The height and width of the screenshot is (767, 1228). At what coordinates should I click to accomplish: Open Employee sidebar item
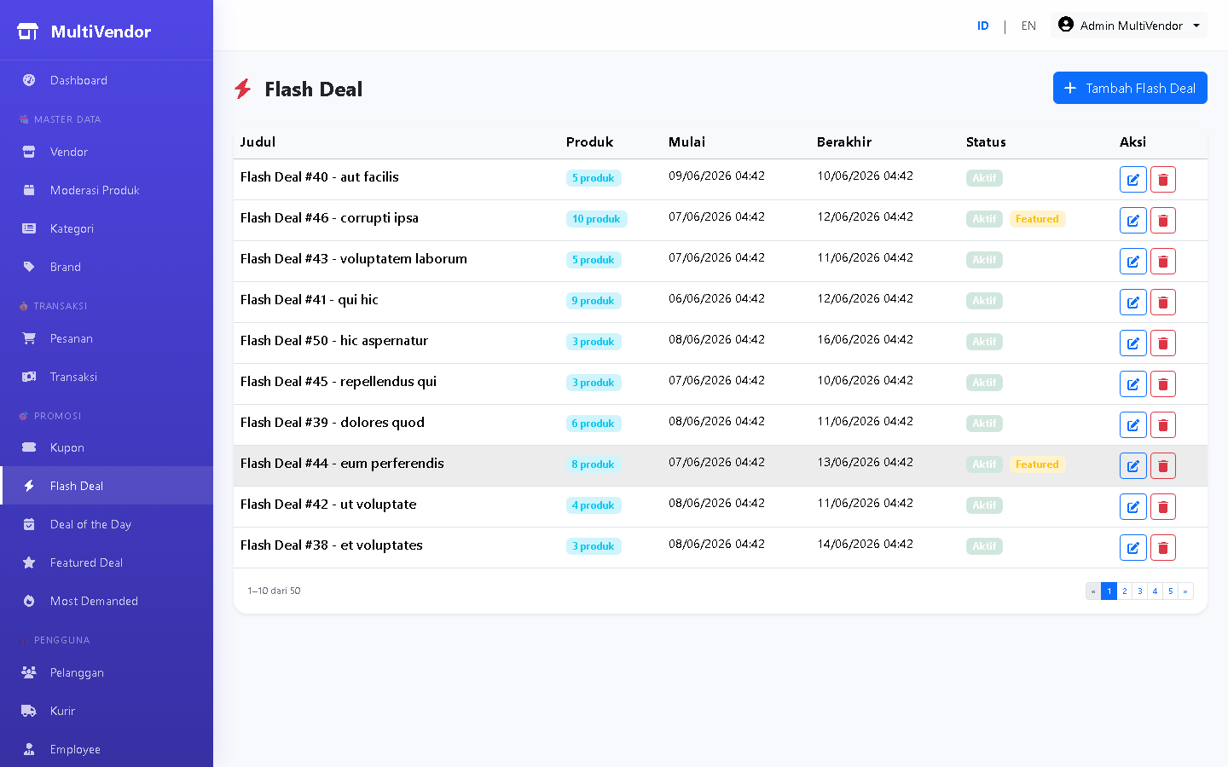point(107,749)
